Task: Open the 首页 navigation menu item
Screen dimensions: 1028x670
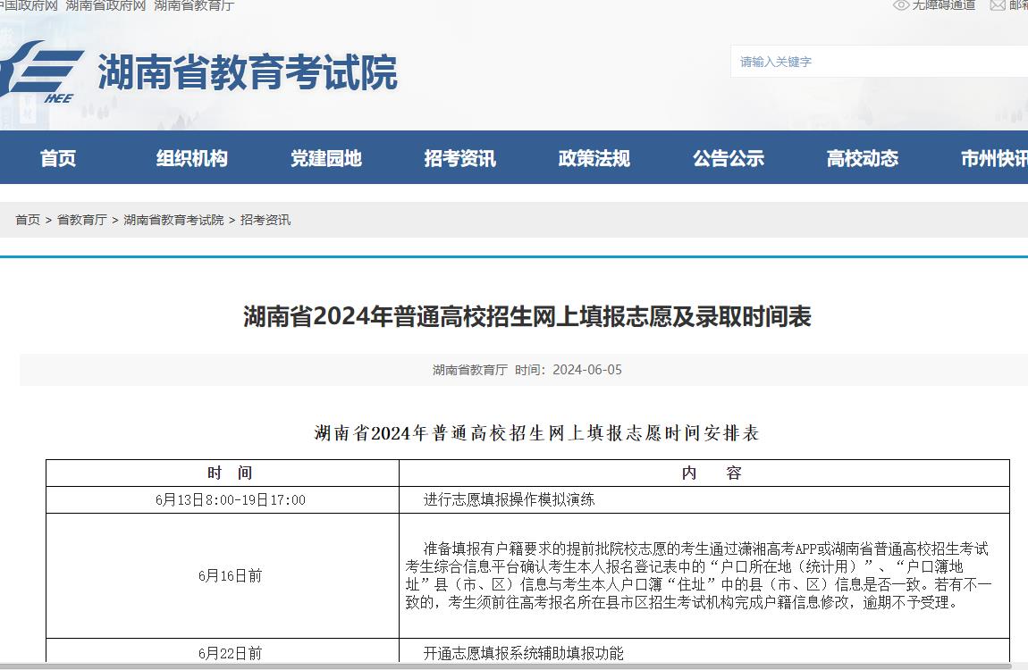Action: coord(58,157)
